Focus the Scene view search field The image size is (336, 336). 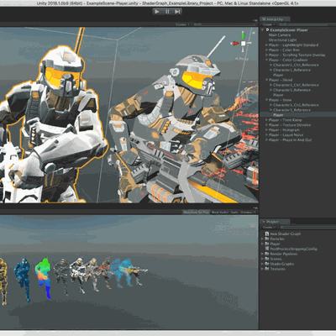click(224, 24)
